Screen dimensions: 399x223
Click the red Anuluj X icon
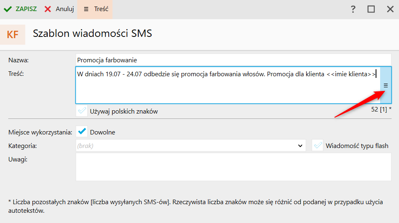pyautogui.click(x=48, y=9)
